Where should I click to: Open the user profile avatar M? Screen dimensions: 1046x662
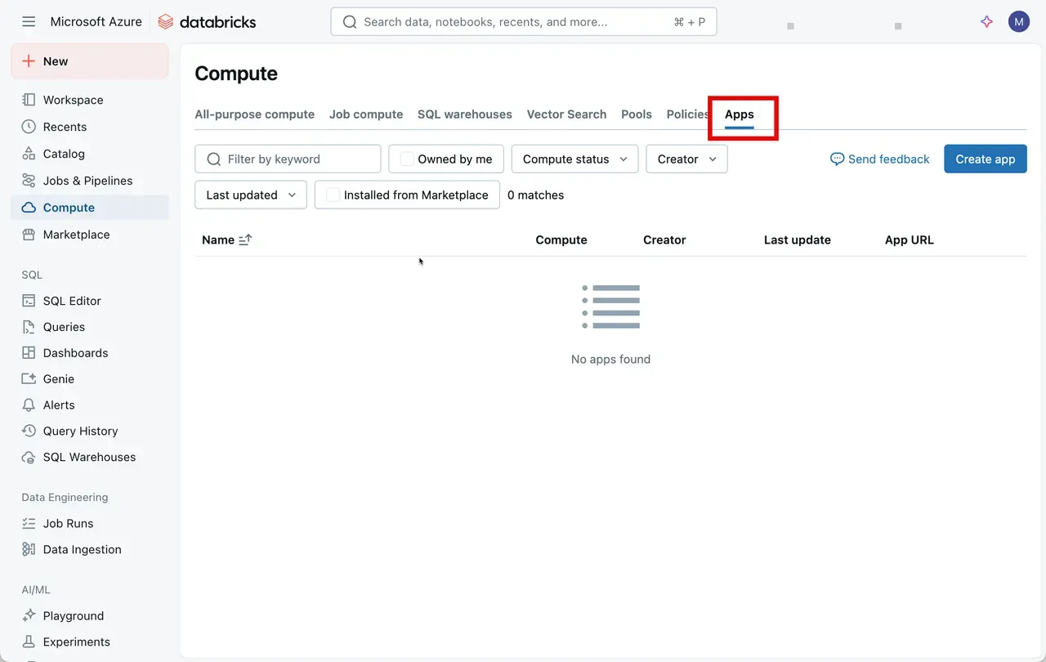click(1018, 22)
